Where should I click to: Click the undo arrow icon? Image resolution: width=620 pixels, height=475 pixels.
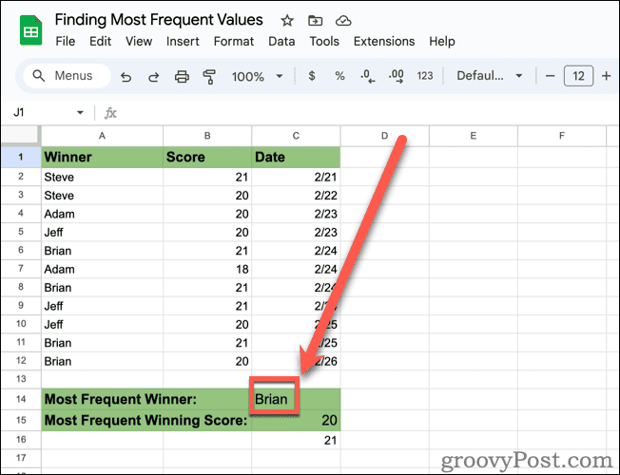pyautogui.click(x=126, y=76)
